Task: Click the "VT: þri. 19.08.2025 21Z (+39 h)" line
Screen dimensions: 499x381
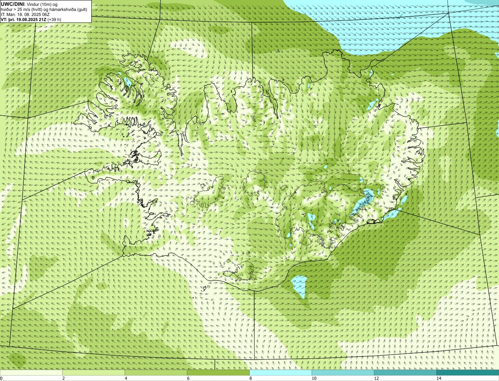Action: (31, 19)
